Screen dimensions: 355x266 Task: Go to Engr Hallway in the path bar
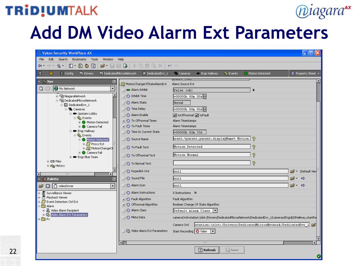click(207, 73)
